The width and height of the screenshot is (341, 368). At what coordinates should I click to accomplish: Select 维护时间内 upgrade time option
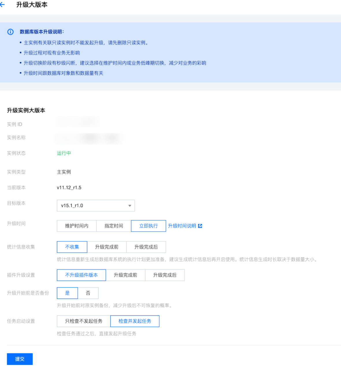[77, 226]
